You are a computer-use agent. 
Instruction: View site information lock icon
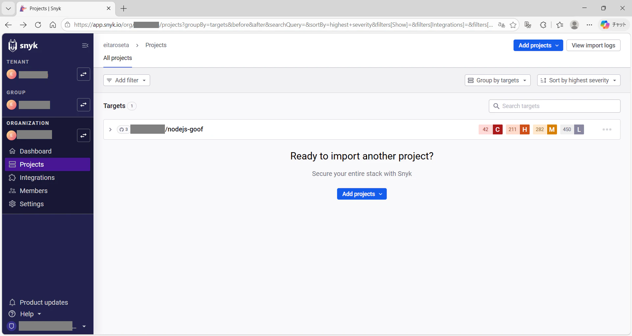[x=67, y=25]
